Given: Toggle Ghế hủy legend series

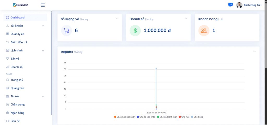Looking at the screenshot, I should pos(185,117).
